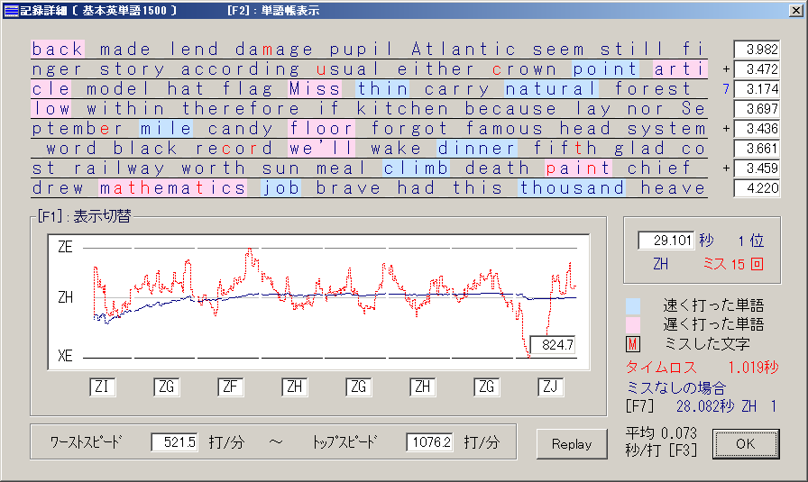Click the タイムロス 1.019秒 text
The width and height of the screenshot is (808, 482).
tap(702, 368)
